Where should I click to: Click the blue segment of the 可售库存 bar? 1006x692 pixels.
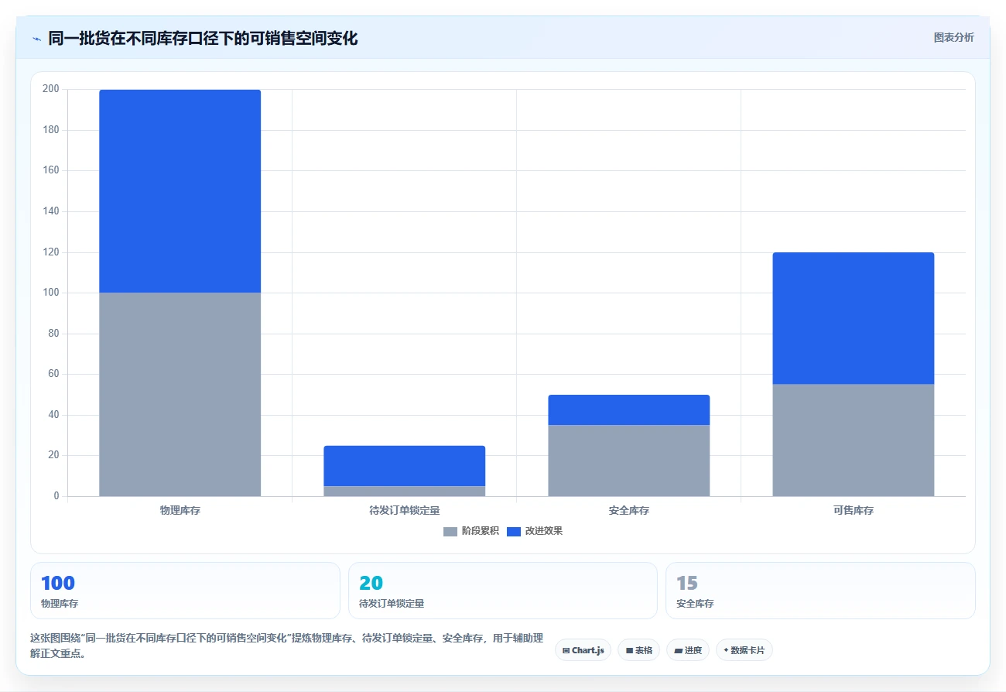coord(854,318)
